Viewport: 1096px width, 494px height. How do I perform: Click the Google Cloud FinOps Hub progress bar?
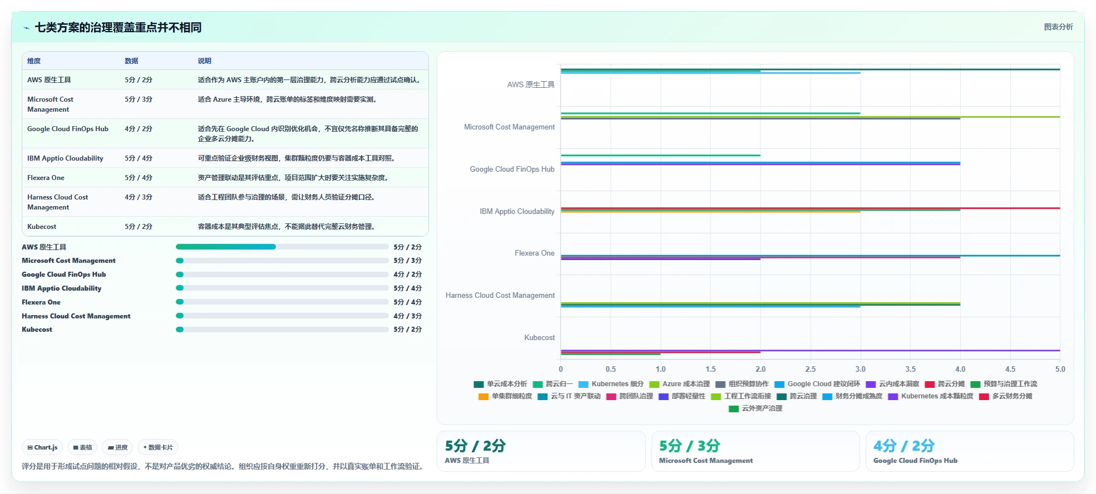coord(282,275)
